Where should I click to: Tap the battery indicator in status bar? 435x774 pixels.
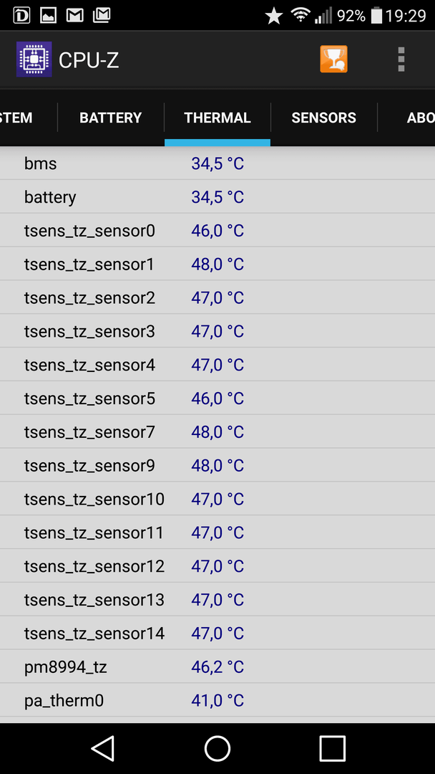[x=376, y=16]
